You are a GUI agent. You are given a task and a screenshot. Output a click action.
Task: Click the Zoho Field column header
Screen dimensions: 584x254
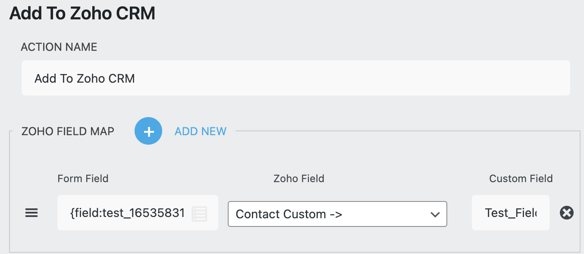coord(299,178)
